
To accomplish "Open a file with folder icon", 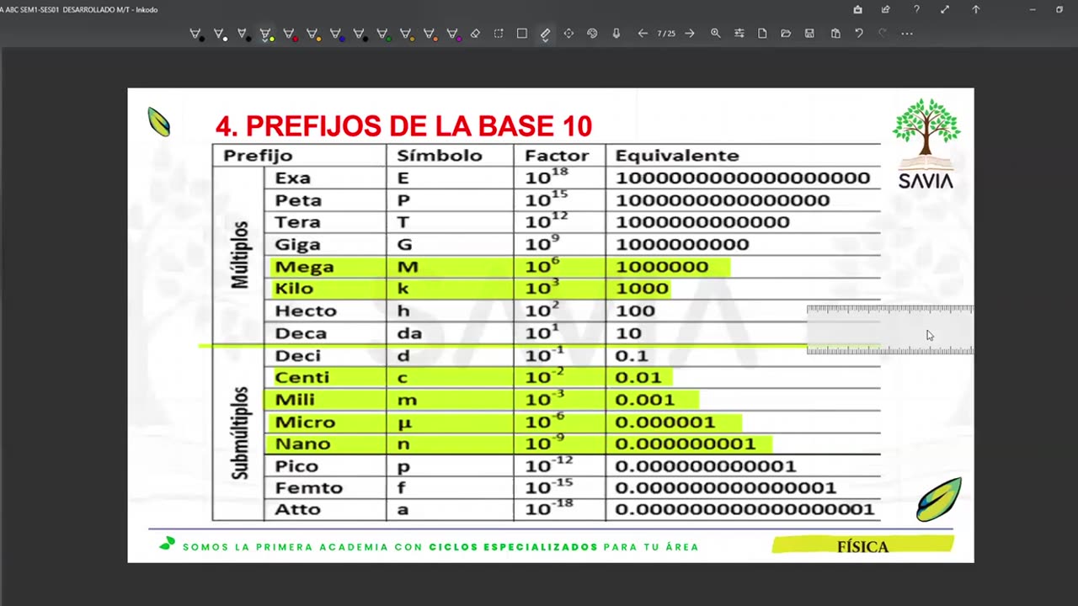I will [x=786, y=34].
